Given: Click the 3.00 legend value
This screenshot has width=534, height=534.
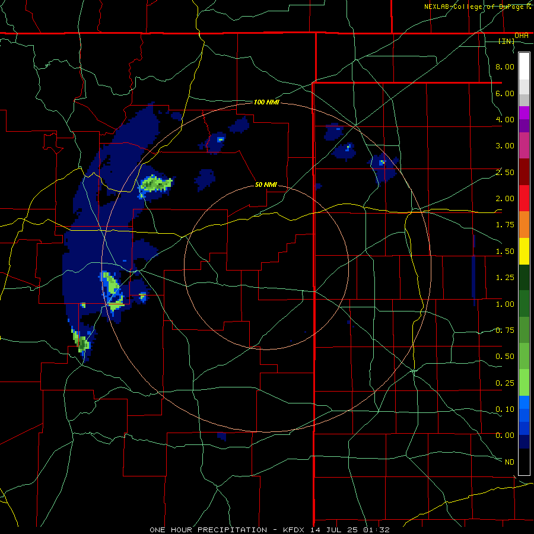Looking at the screenshot, I should coord(505,146).
